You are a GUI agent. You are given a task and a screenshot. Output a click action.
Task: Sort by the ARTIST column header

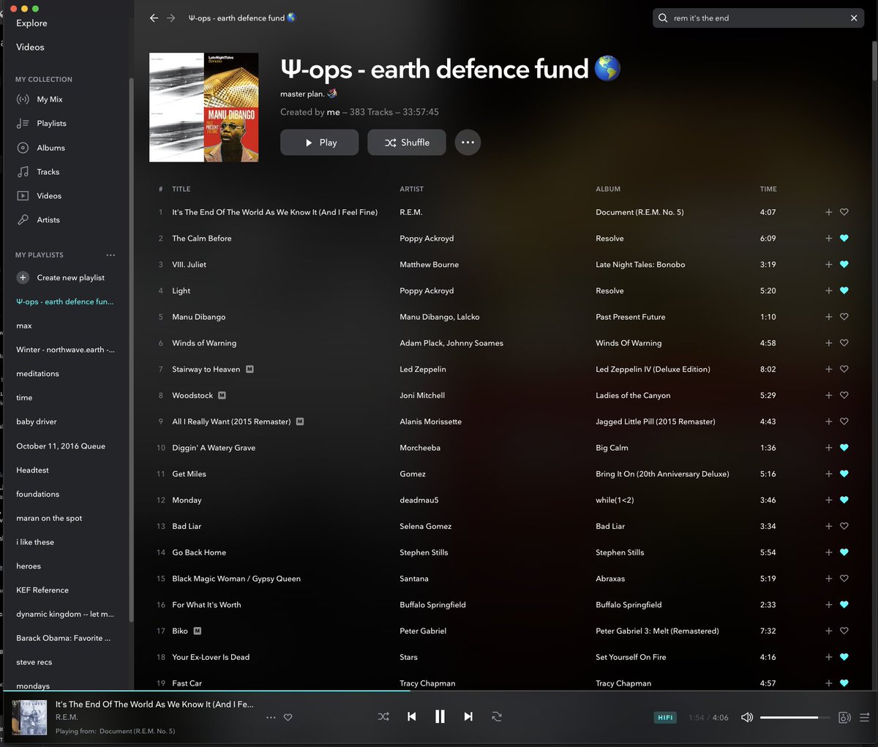pos(411,189)
